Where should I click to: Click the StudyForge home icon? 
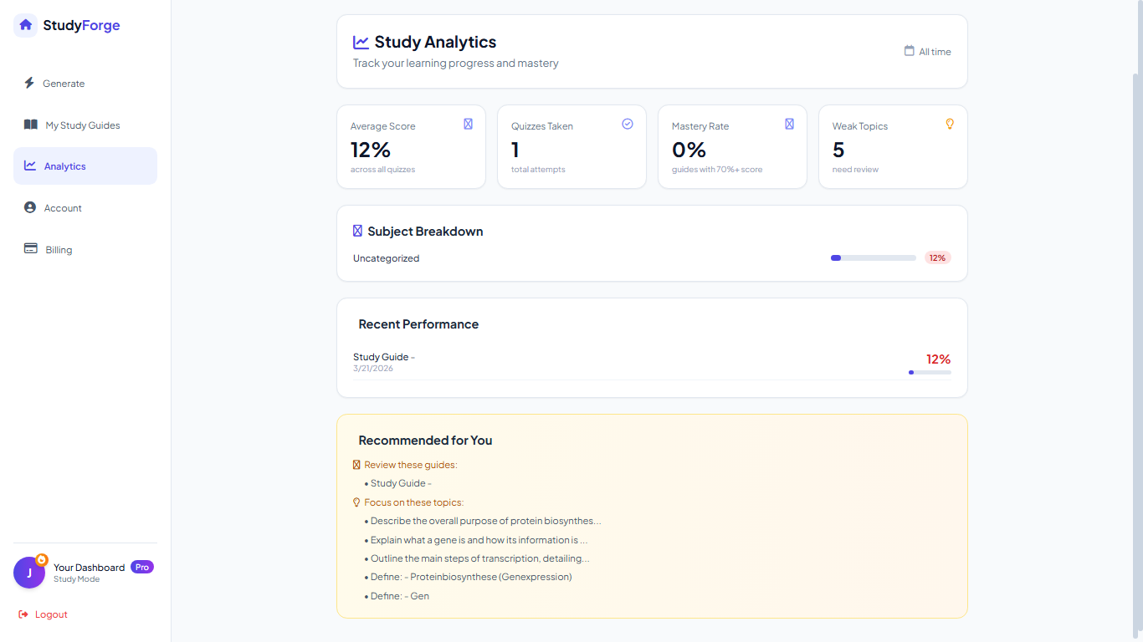coord(24,25)
